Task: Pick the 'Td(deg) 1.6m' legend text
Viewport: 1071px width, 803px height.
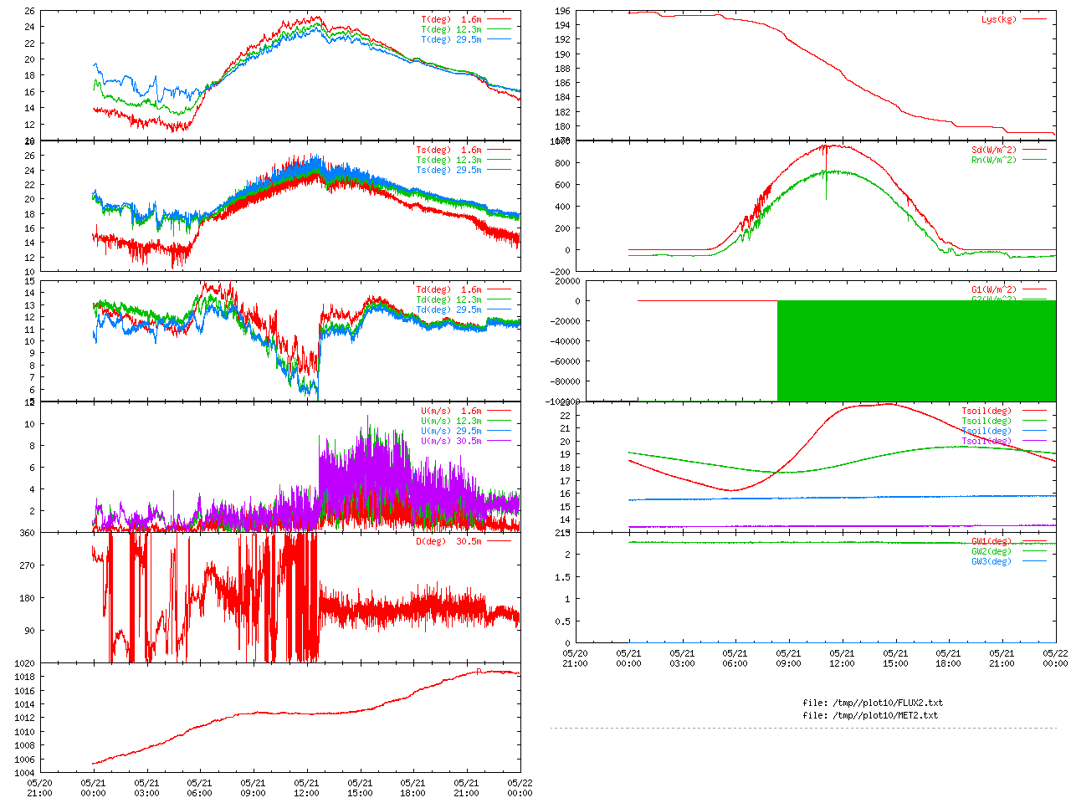Action: [x=448, y=289]
